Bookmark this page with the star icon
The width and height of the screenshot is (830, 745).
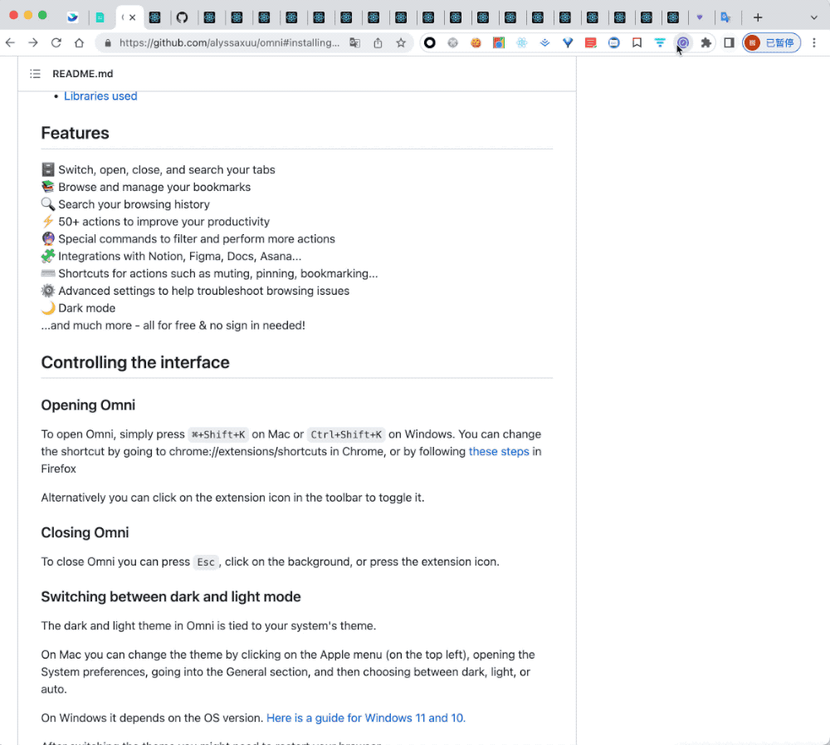401,43
